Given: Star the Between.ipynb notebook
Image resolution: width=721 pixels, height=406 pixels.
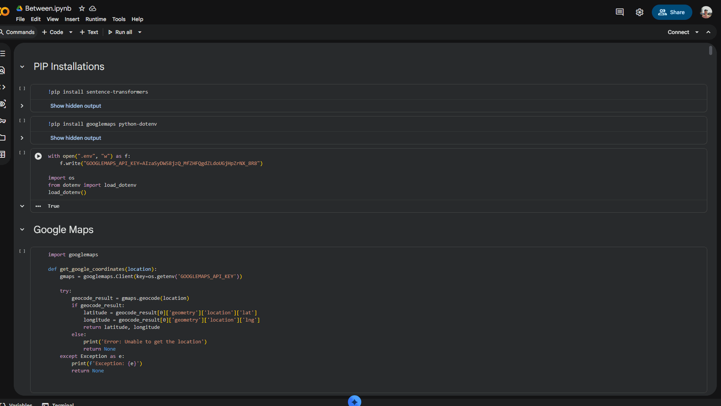Looking at the screenshot, I should click(82, 8).
